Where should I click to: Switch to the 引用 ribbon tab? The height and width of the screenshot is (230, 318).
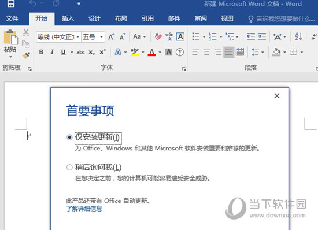click(x=147, y=18)
